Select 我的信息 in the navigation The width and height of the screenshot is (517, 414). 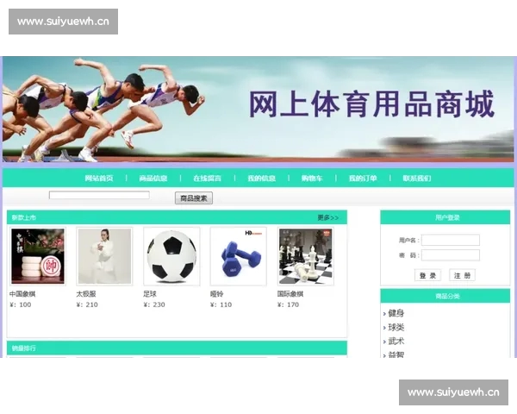[261, 179]
